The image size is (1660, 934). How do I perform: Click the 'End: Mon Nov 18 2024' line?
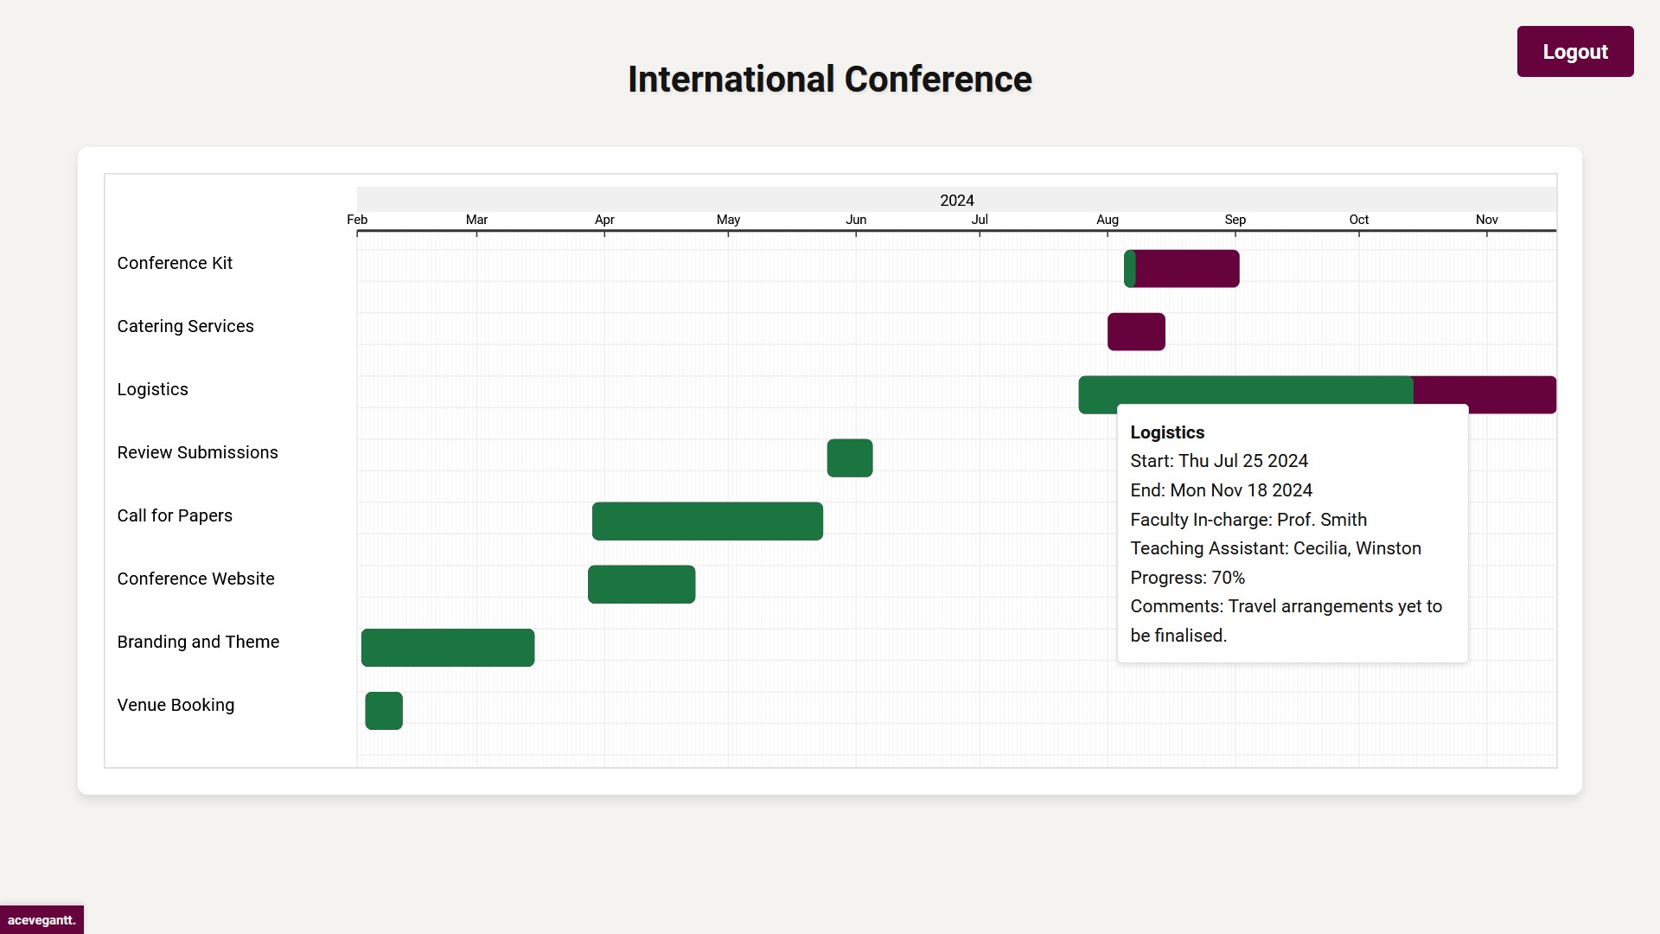point(1221,490)
